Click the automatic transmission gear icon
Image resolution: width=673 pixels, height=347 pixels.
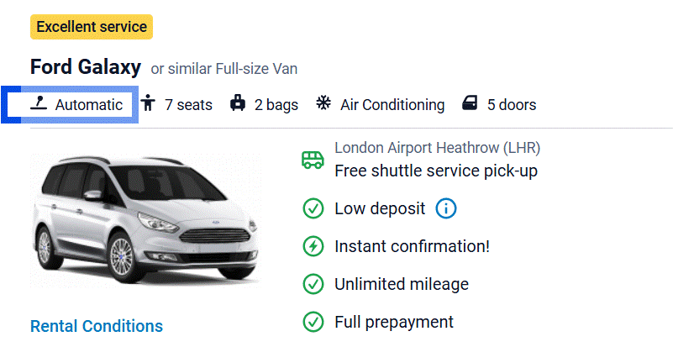point(39,104)
